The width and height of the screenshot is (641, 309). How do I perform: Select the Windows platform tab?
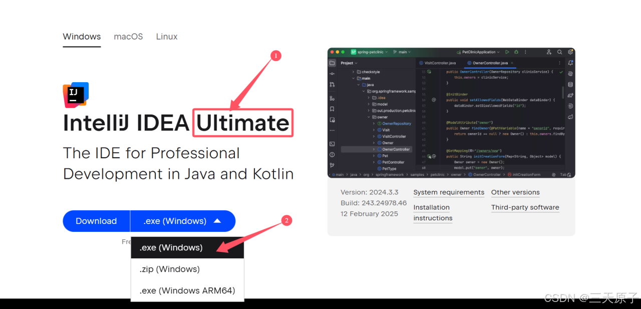[x=82, y=37]
